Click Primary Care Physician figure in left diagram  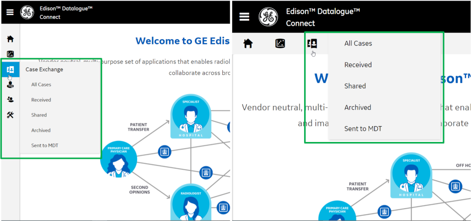tap(118, 159)
